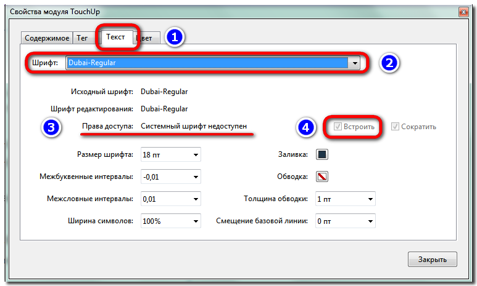
Task: Expand the Ширина символов dropdown
Action: 196,221
